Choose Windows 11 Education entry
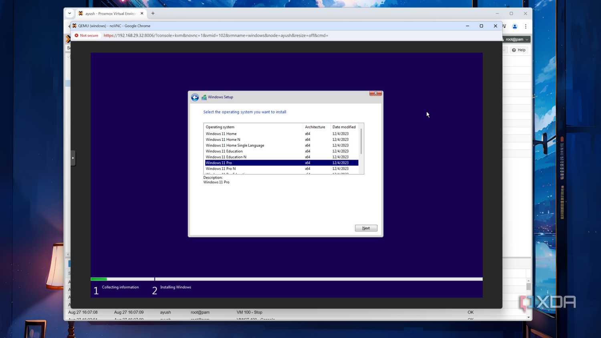 click(281, 151)
